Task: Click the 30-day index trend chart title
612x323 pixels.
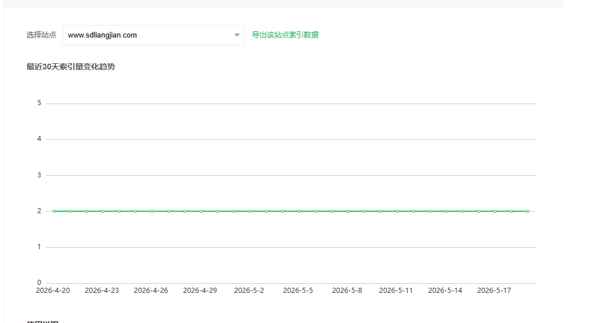Action: tap(71, 67)
